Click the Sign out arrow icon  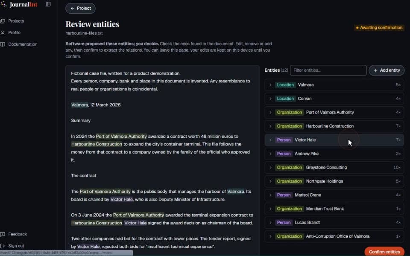3,246
